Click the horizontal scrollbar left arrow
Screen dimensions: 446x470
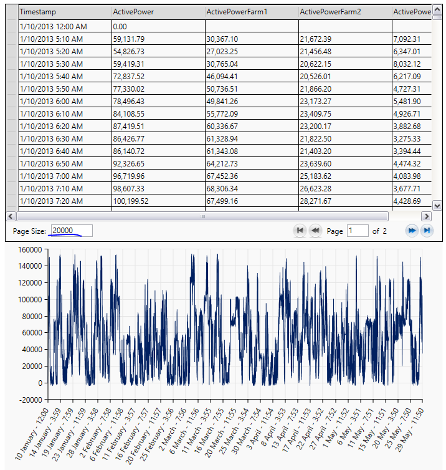tap(11, 216)
